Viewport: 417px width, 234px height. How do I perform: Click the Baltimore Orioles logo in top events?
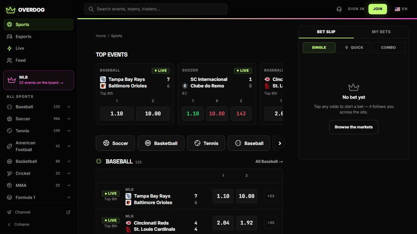pyautogui.click(x=103, y=86)
